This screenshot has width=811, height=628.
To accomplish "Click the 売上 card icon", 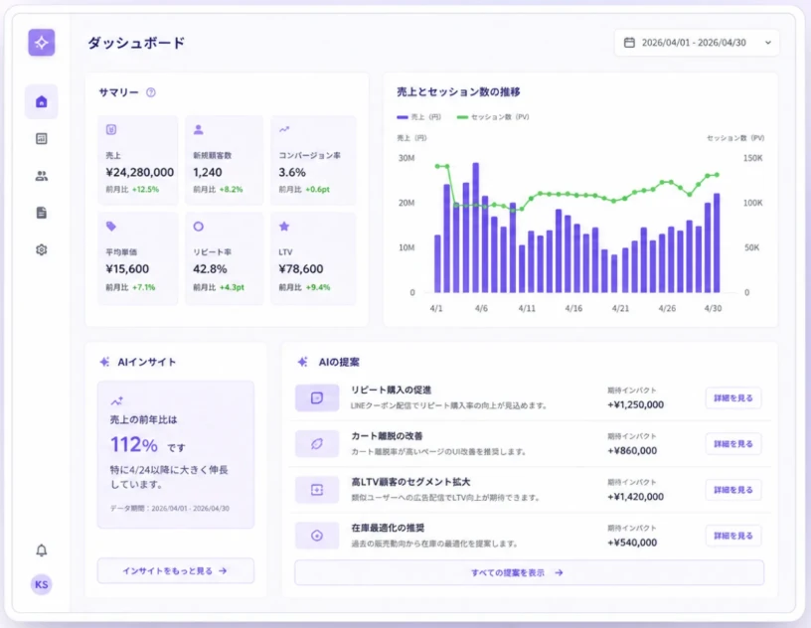I will point(111,129).
